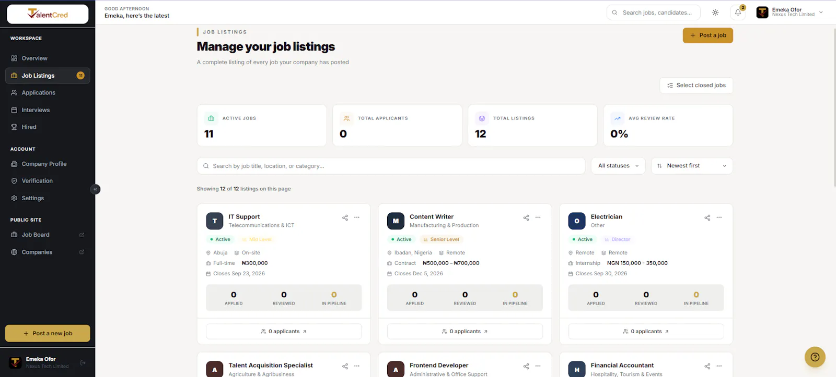
Task: Share the Financial Accountant job
Action: (x=707, y=366)
